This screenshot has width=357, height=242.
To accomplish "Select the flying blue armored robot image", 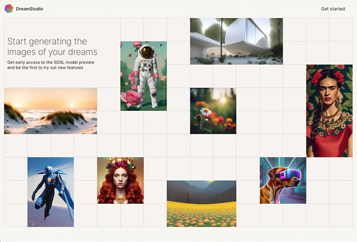I will click(x=51, y=192).
